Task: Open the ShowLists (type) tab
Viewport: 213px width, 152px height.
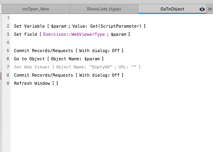Action: point(104,9)
